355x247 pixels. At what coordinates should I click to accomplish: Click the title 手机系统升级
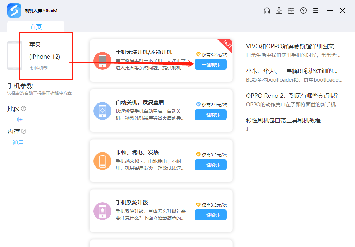pyautogui.click(x=132, y=203)
